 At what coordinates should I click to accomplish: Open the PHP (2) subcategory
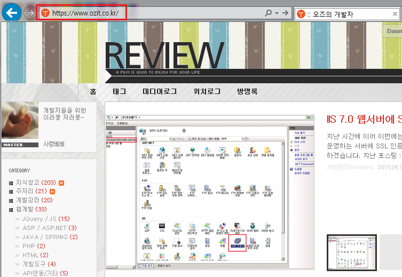[34, 246]
